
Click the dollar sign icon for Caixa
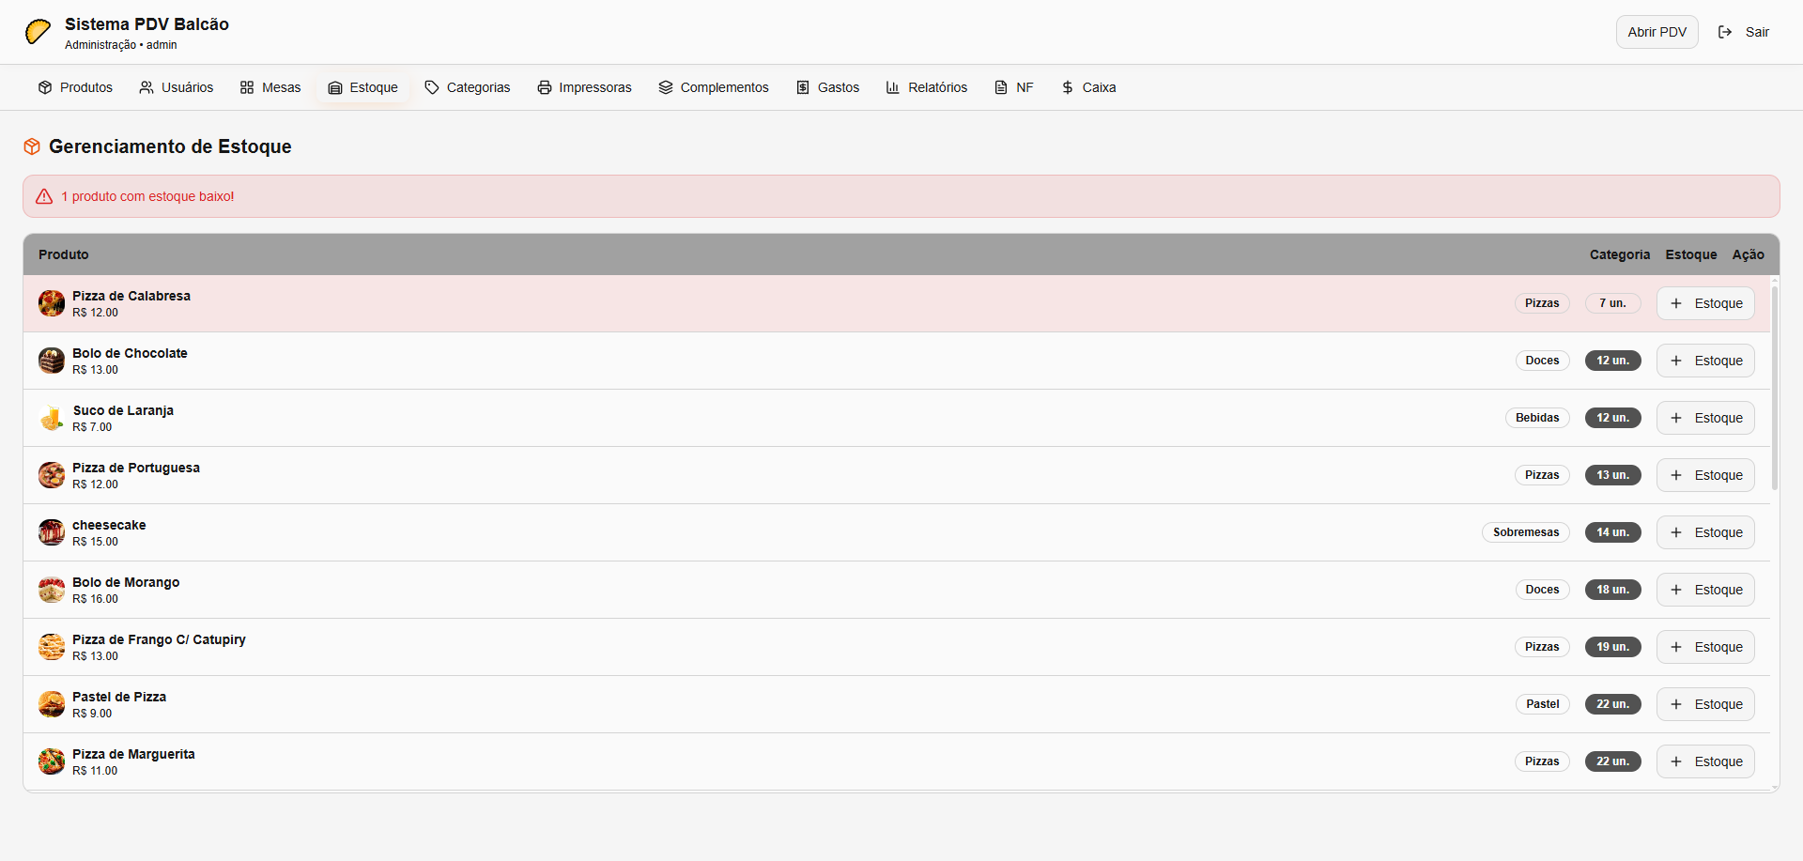tap(1068, 87)
